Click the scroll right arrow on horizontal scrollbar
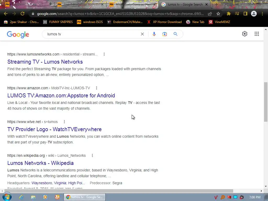Image resolution: width=268 pixels, height=201 pixels. [x=261, y=191]
